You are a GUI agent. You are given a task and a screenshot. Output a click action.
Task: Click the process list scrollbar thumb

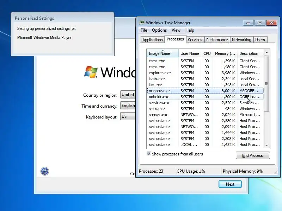click(267, 84)
